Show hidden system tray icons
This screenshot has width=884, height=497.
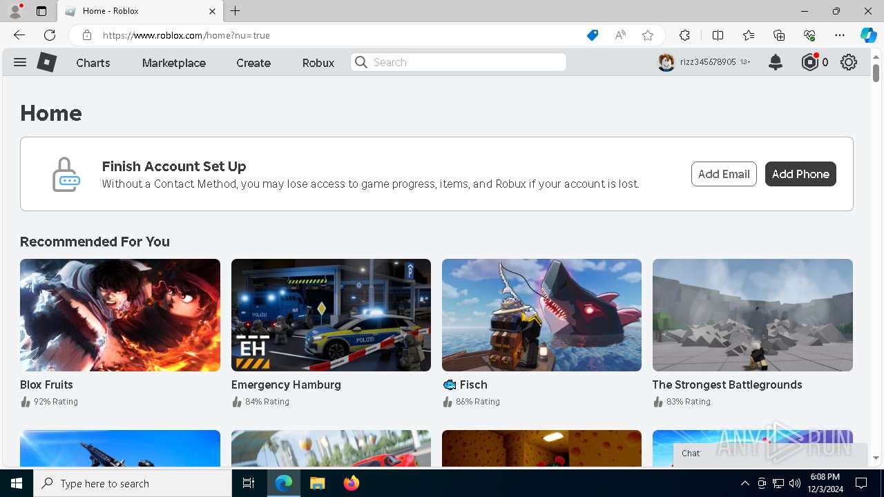(x=744, y=483)
